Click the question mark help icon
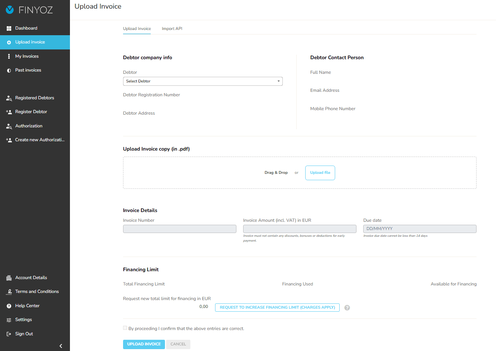 click(347, 308)
